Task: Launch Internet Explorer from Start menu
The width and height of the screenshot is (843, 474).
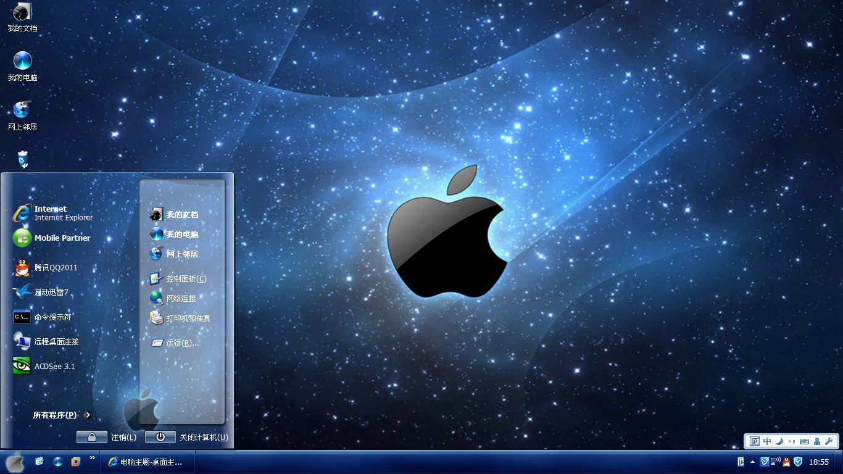Action: (x=52, y=213)
